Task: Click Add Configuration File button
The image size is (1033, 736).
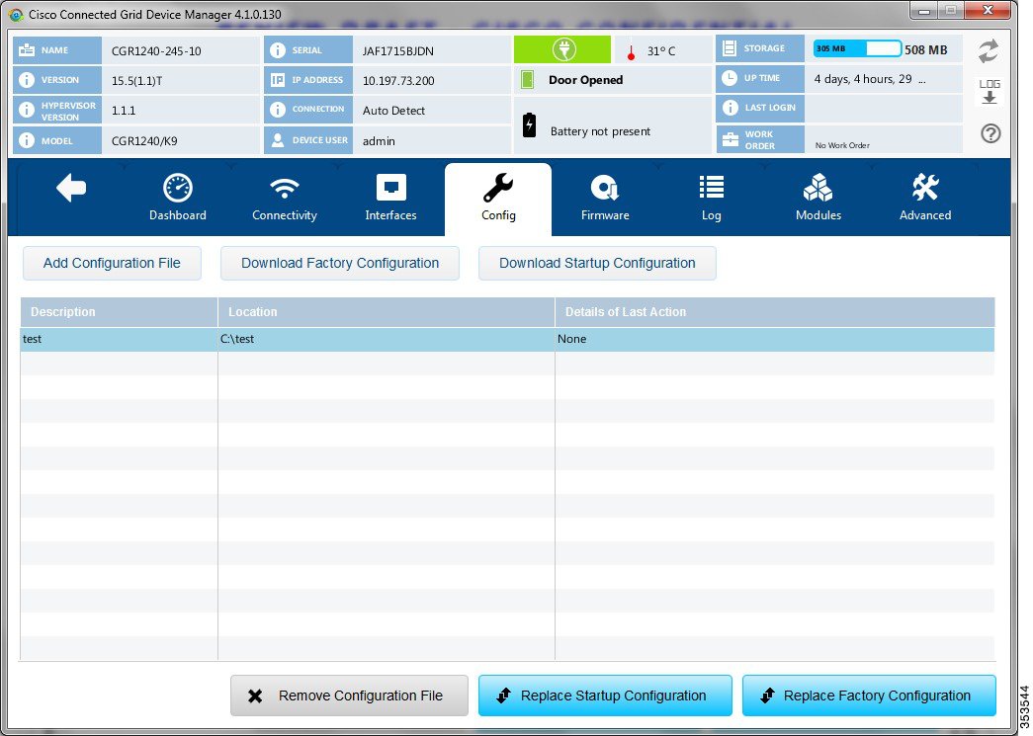Action: point(112,264)
